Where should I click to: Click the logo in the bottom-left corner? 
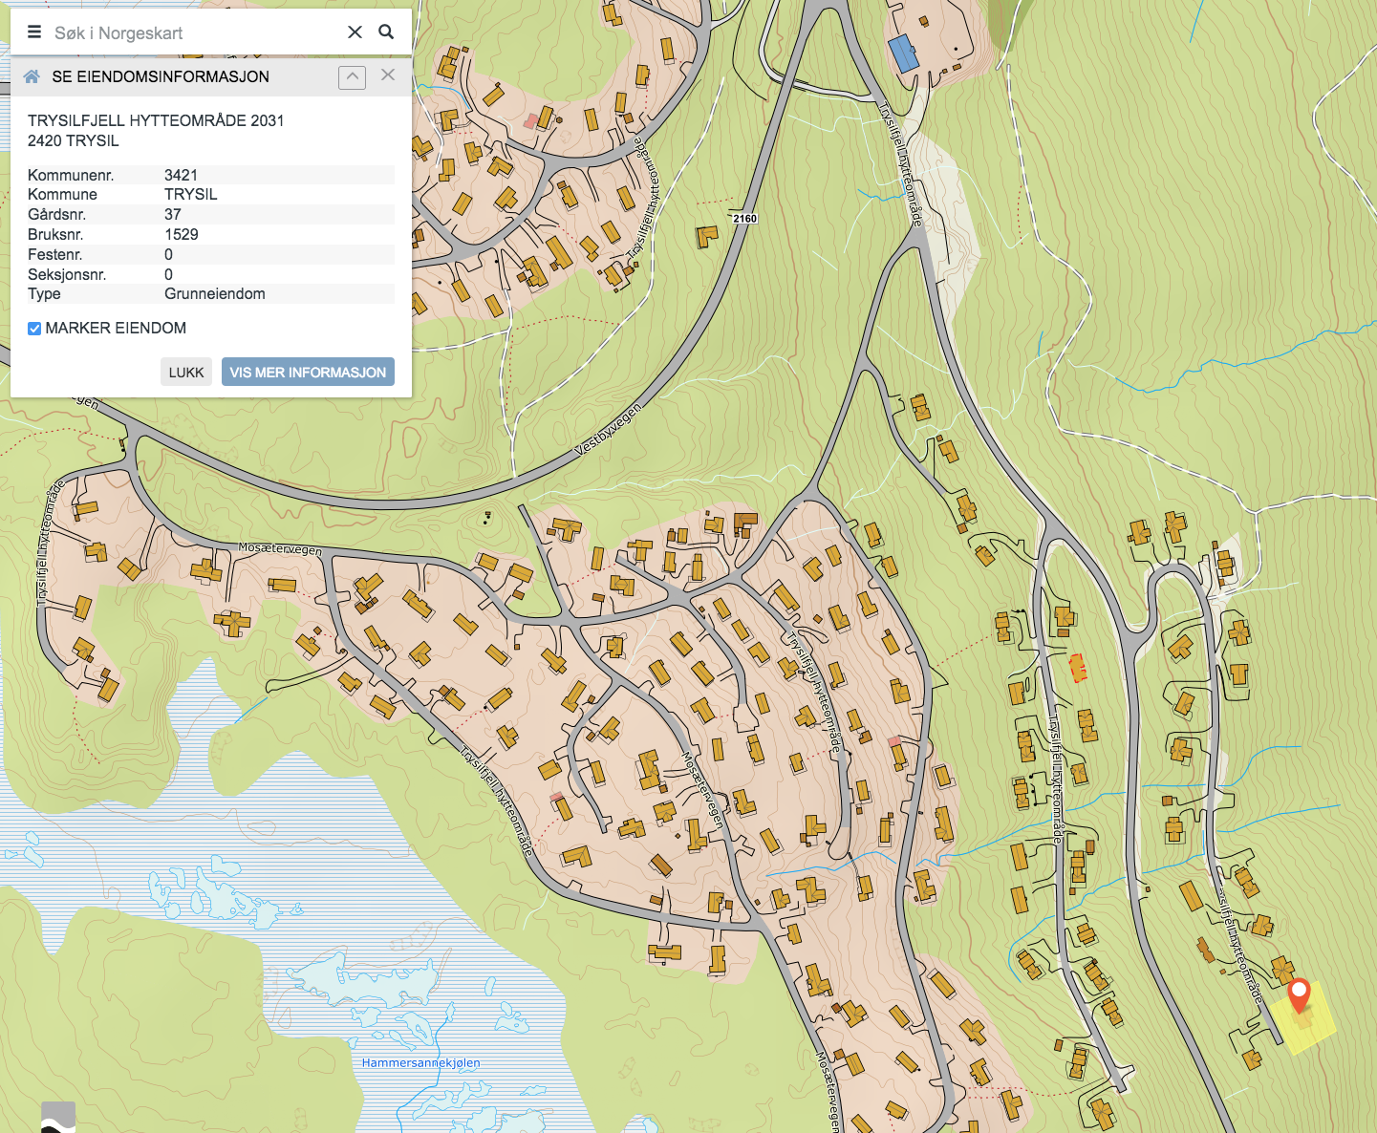[58, 1117]
